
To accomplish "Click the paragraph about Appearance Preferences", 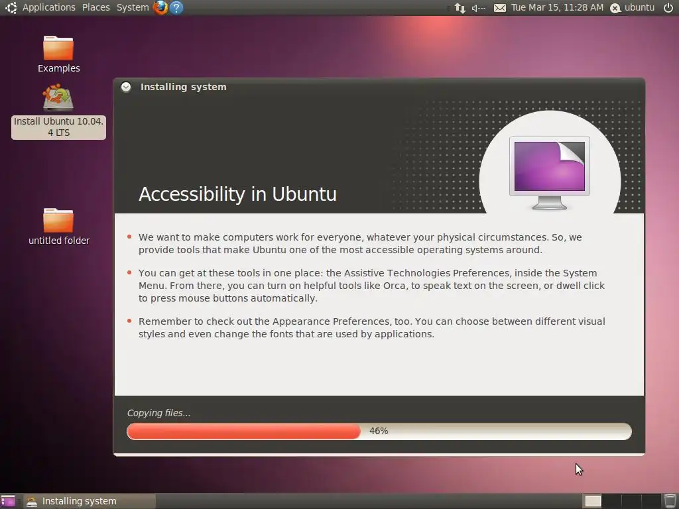I will (x=371, y=327).
